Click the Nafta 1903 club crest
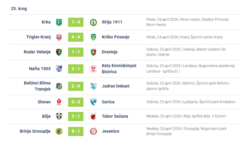Screen dimensions: 239x147 tap(59, 69)
